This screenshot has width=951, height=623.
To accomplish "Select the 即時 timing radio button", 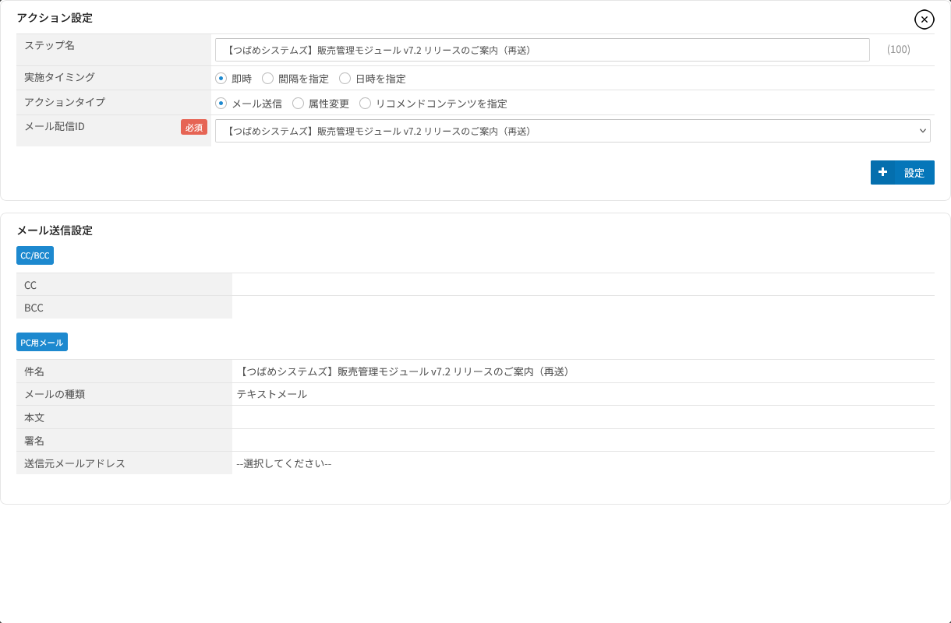I will click(x=221, y=79).
